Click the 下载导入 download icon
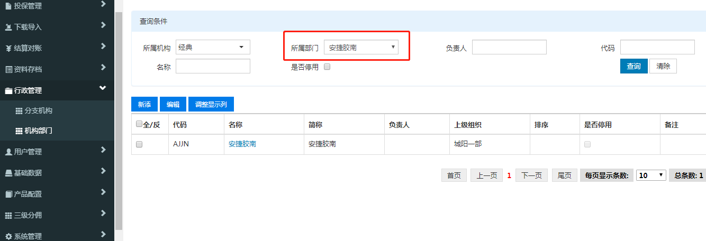Image resolution: width=706 pixels, height=241 pixels. (x=8, y=27)
